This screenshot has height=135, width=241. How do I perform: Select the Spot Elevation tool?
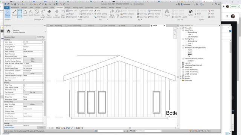pos(49,13)
